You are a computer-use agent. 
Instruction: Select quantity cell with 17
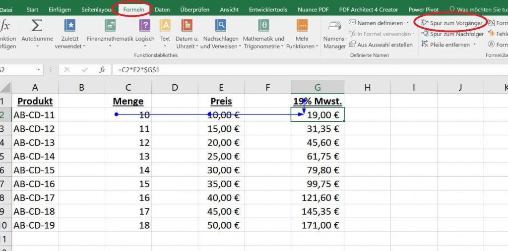(128, 211)
